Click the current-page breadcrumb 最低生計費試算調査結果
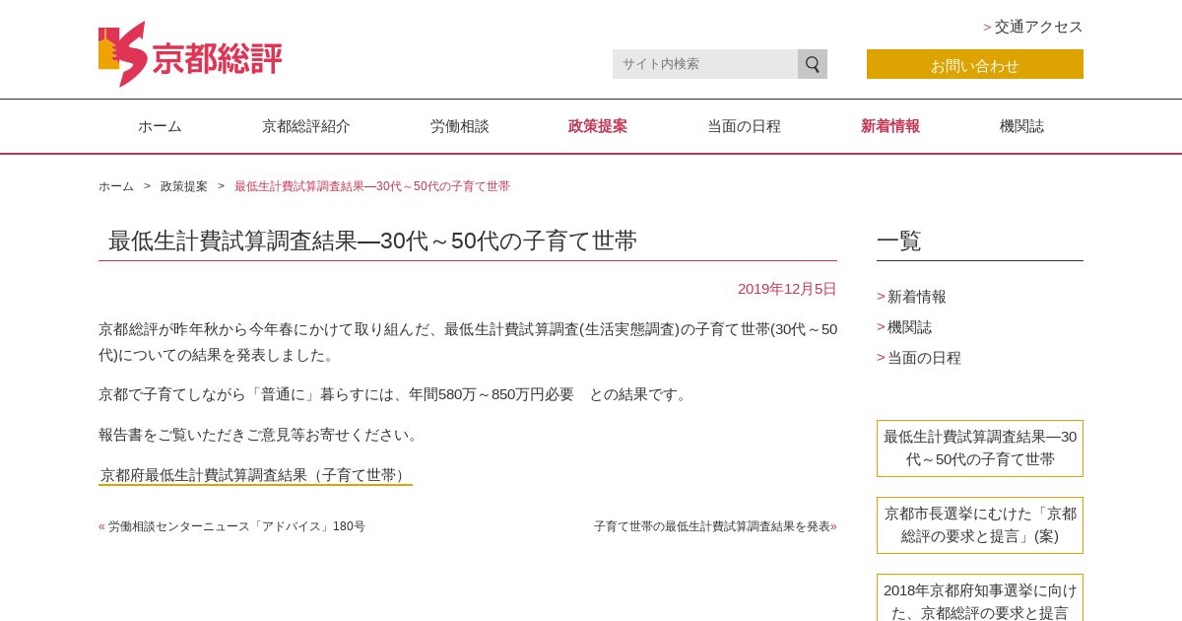The image size is (1182, 621). 372,186
